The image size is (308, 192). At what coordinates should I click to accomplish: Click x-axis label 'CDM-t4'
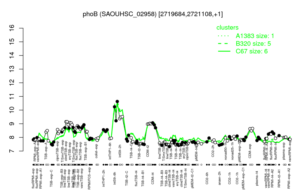152,178
